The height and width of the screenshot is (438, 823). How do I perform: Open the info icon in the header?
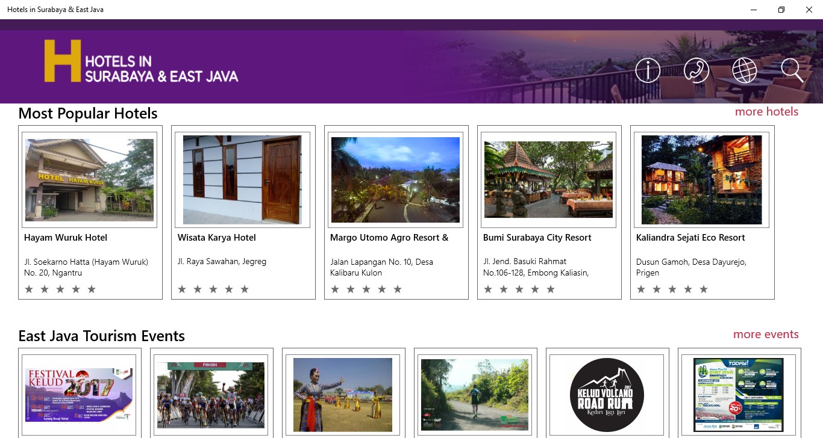pyautogui.click(x=648, y=70)
